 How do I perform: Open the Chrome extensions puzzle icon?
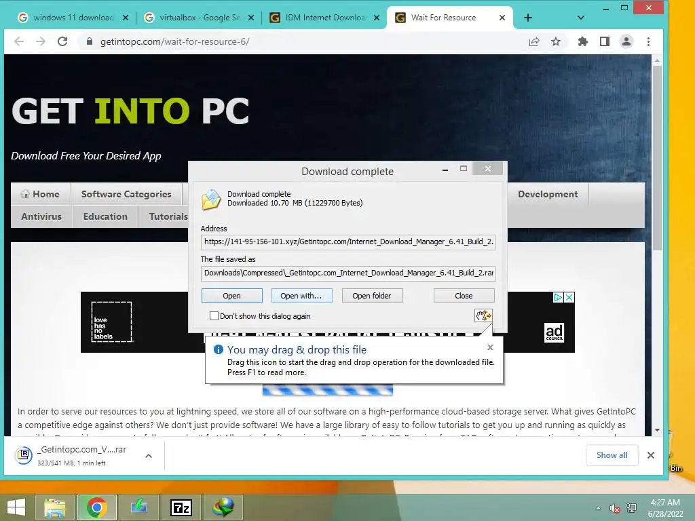pos(583,41)
